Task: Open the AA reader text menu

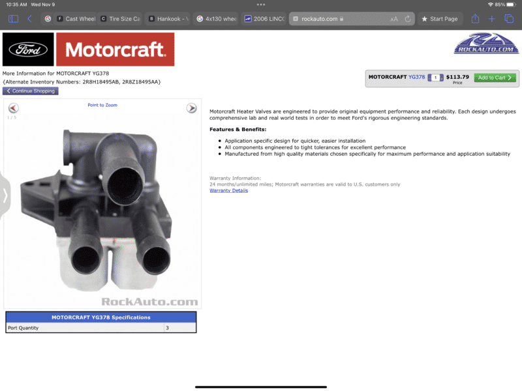Action: 394,19
